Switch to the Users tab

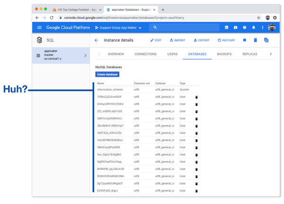(172, 54)
